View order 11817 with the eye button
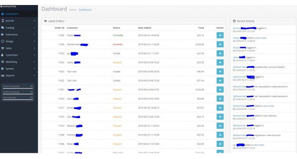Viewport: 297px width, 159px height. tap(220, 108)
